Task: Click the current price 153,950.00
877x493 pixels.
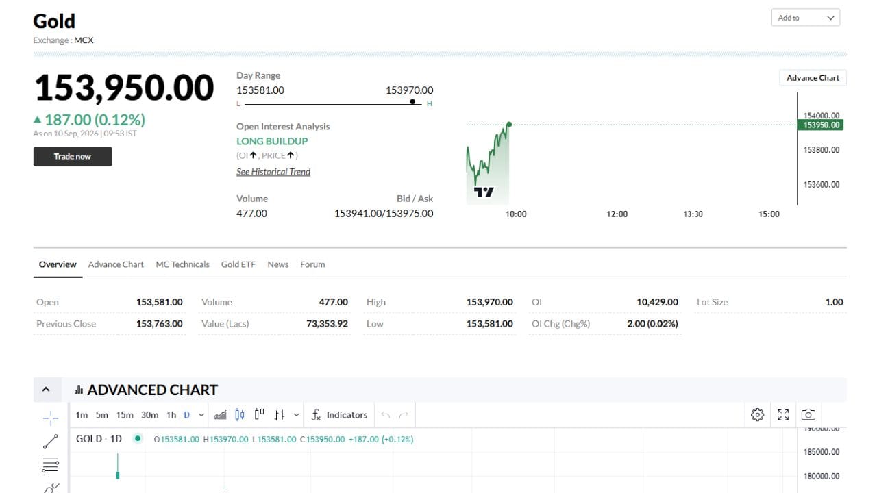Action: tap(124, 88)
